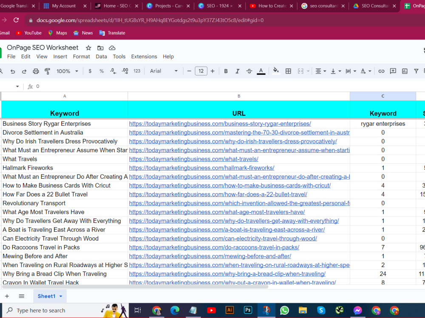Open text wrapping dropdown
425x318 pixels.
pos(351,71)
